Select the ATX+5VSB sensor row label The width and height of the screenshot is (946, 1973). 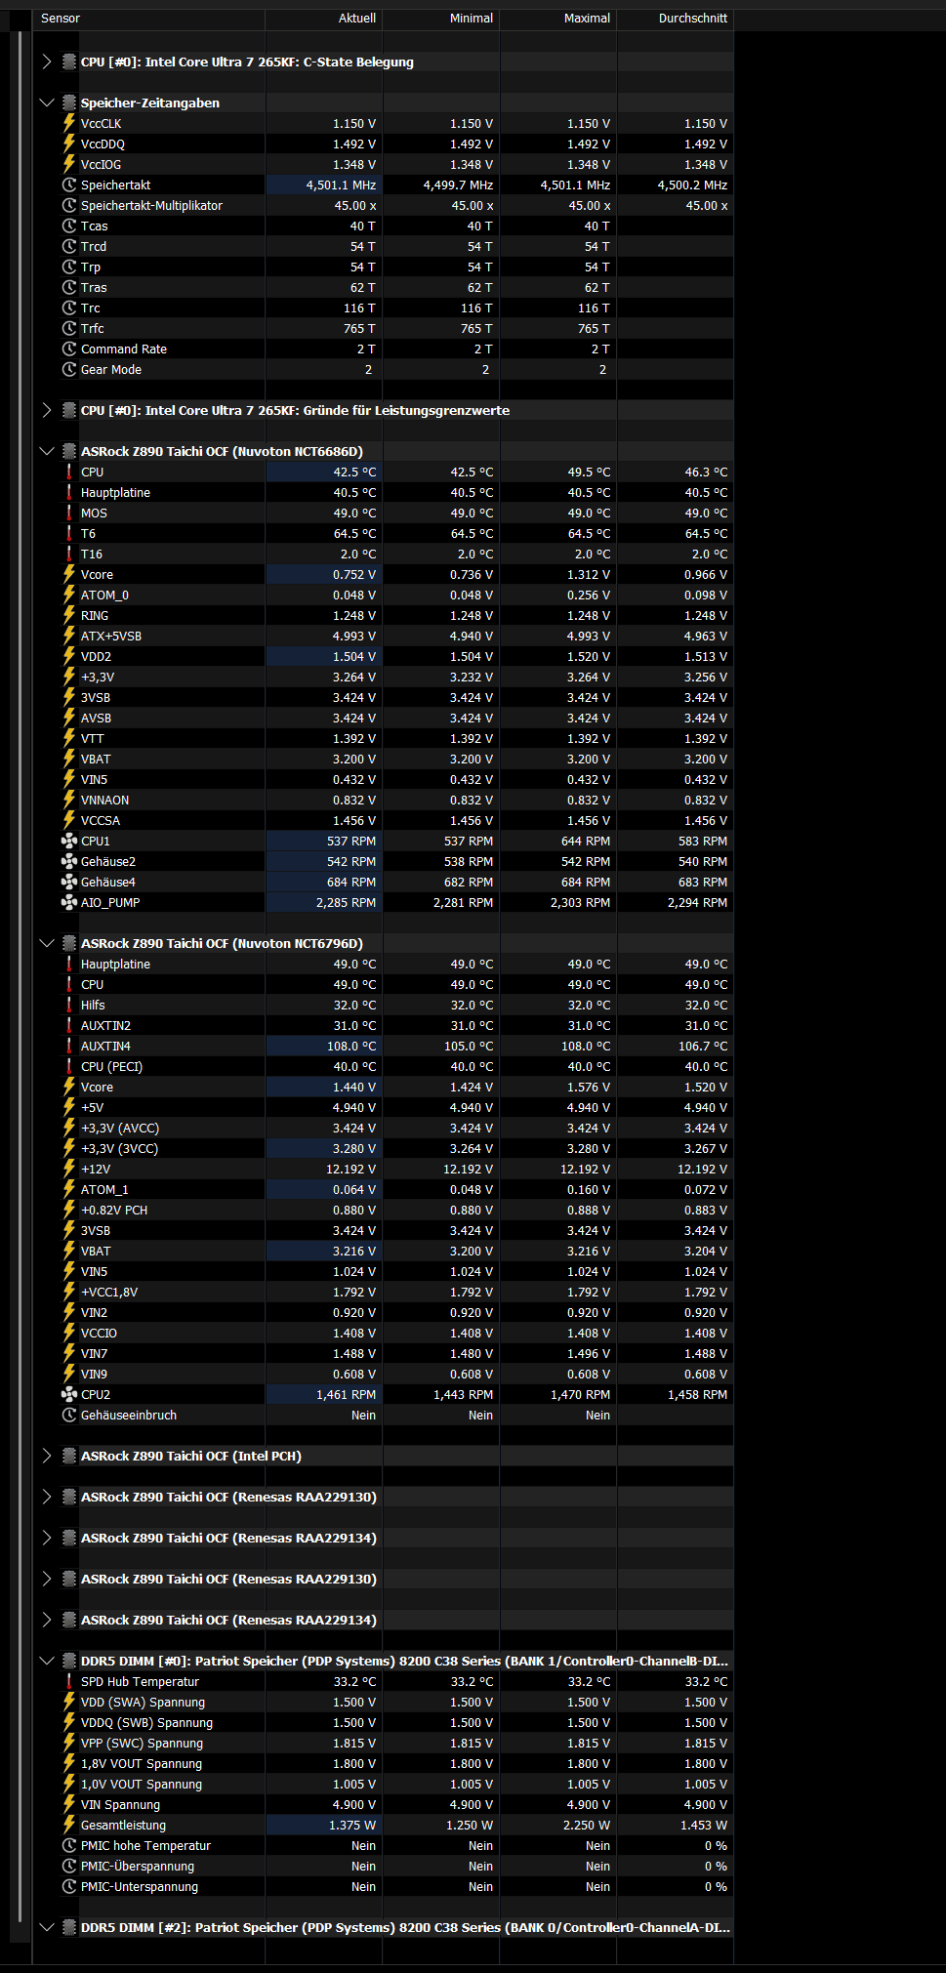(111, 636)
